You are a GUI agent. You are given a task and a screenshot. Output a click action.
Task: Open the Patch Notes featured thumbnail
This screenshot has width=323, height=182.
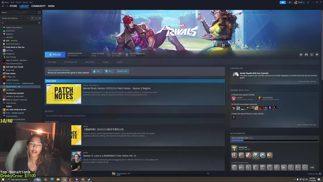(64, 94)
